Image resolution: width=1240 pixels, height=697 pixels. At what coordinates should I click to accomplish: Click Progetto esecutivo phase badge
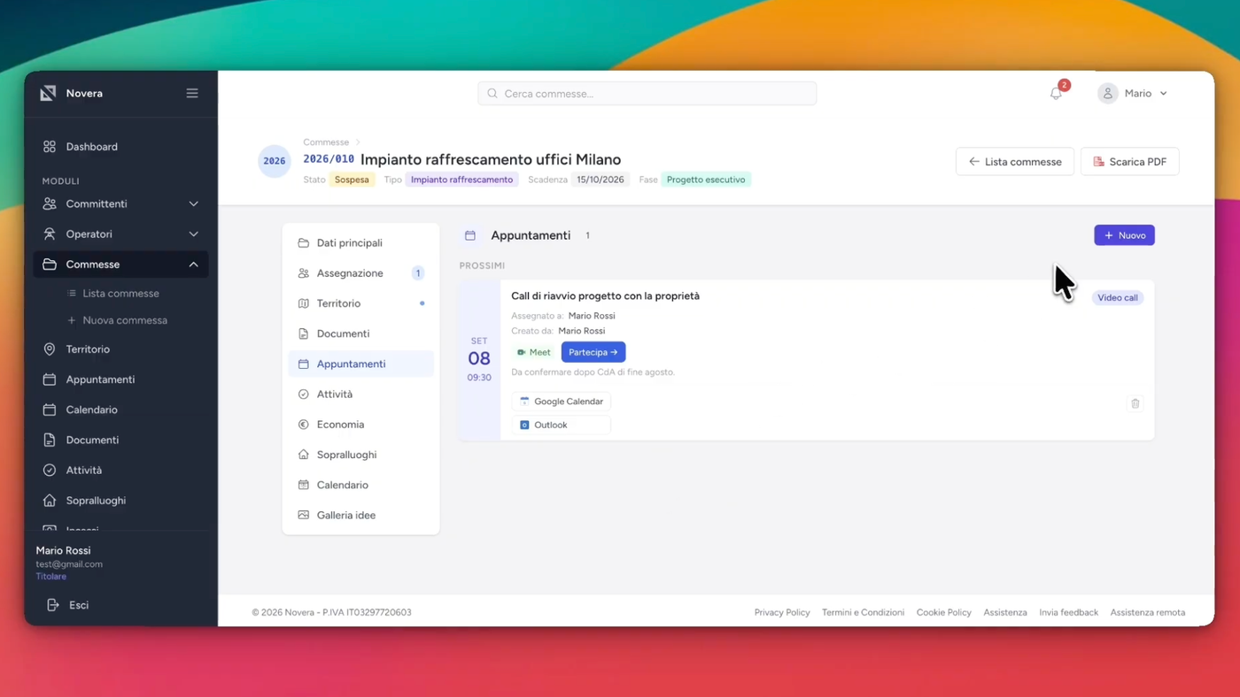(706, 180)
